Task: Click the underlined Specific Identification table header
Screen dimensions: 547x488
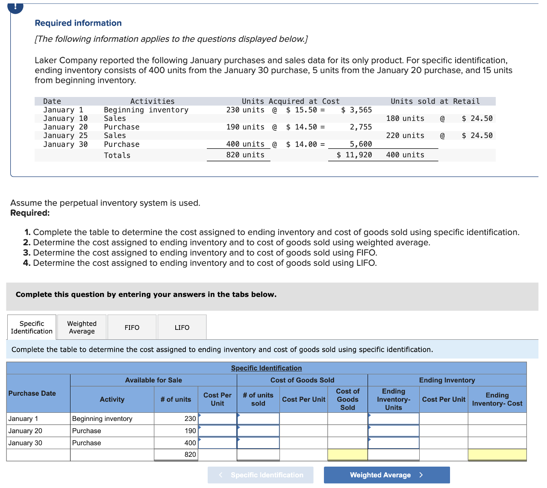Action: pyautogui.click(x=266, y=368)
